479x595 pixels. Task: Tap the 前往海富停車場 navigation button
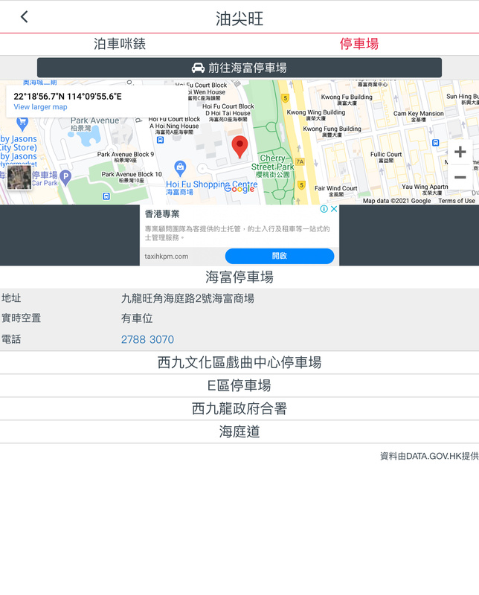tap(239, 68)
